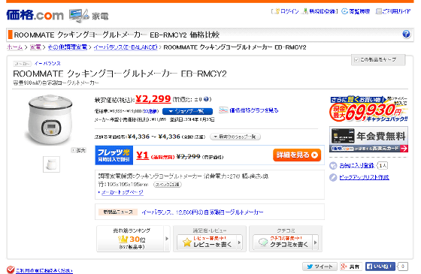This screenshot has height=274, width=421.
Task: Tick the この製品をキープ checkbox
Action: [356, 59]
